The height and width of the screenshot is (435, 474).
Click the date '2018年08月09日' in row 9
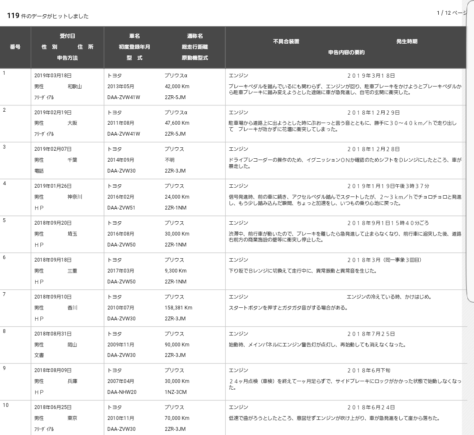53,370
